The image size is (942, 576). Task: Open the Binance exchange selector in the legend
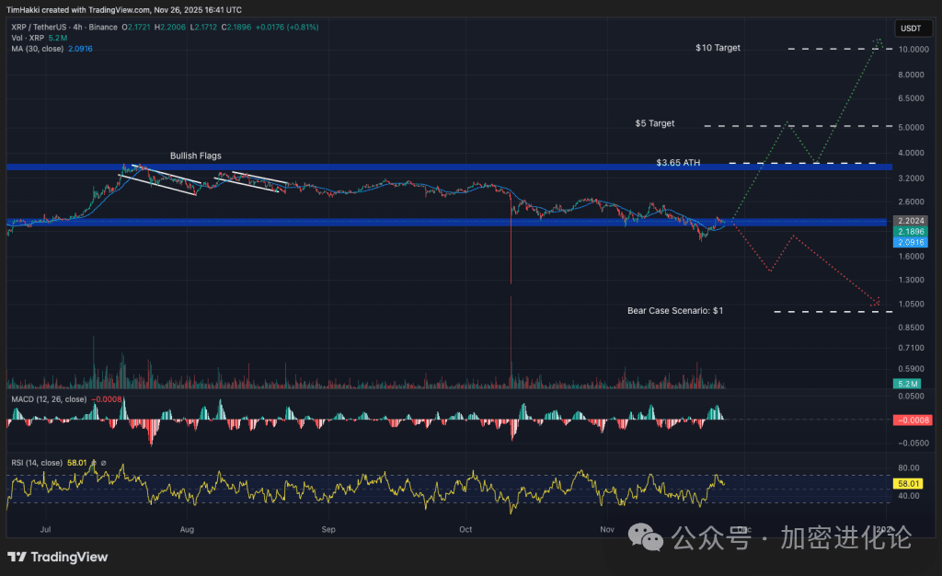tap(104, 28)
